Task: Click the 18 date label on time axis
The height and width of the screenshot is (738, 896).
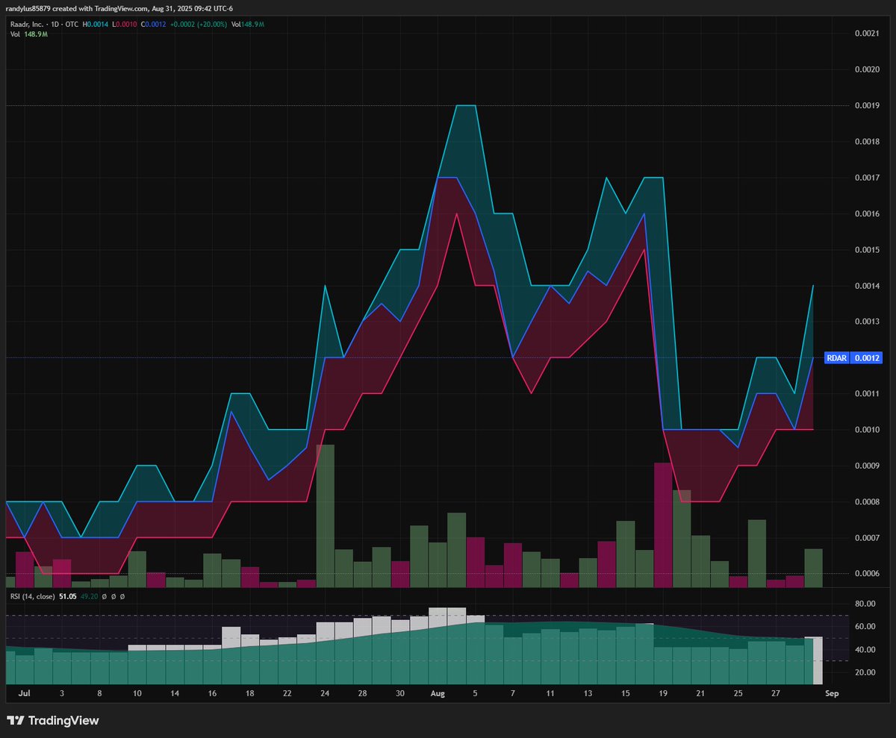Action: click(250, 694)
